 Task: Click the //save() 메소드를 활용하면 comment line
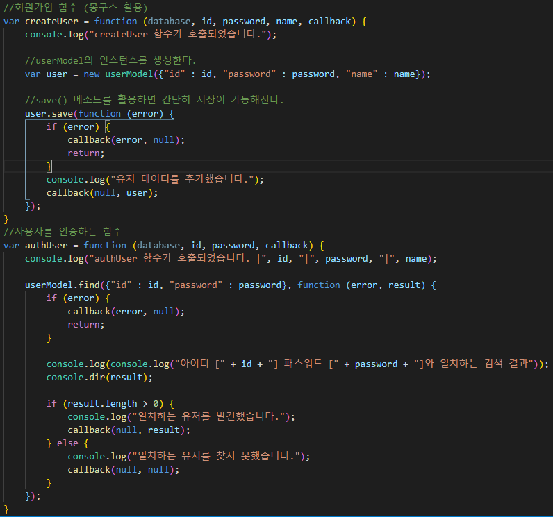(x=154, y=101)
